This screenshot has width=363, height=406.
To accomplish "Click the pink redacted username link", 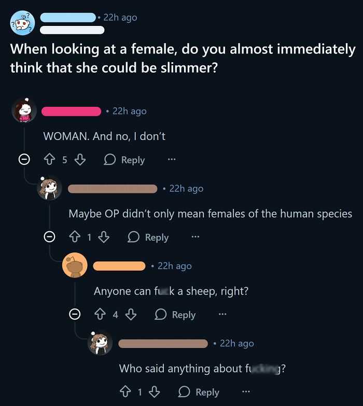I will (x=71, y=111).
